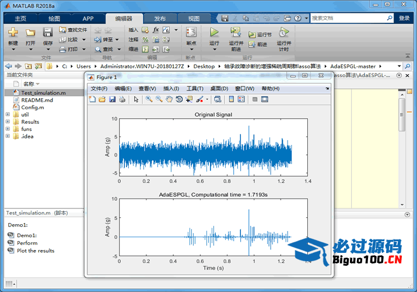Open the Run (运行) dropdown arrow

[215, 50]
